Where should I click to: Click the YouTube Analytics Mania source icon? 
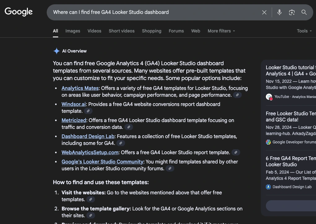(269, 97)
